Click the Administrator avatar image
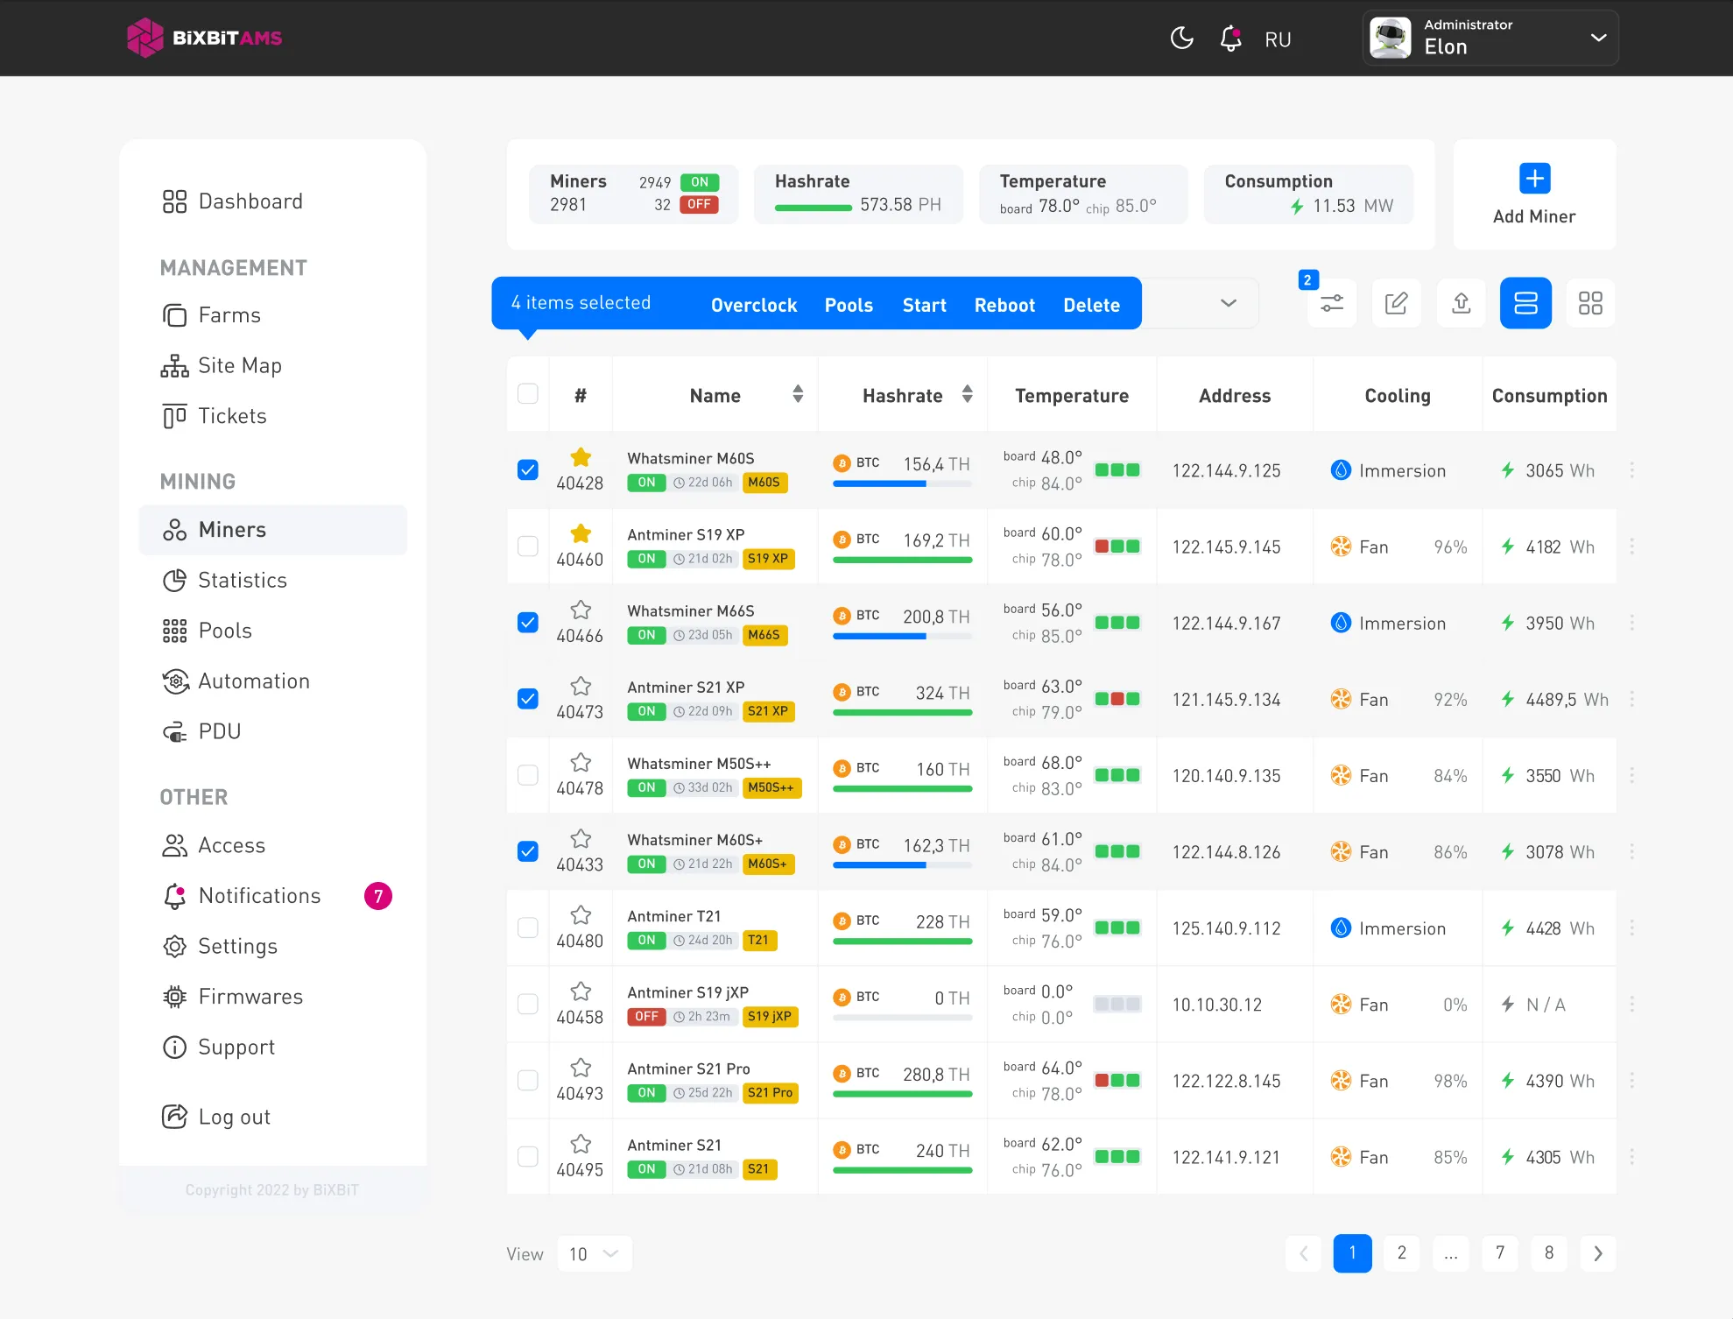This screenshot has width=1733, height=1319. pyautogui.click(x=1390, y=38)
